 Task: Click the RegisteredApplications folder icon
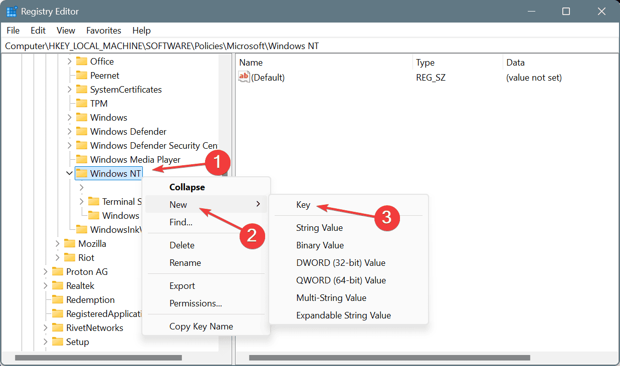tap(58, 313)
